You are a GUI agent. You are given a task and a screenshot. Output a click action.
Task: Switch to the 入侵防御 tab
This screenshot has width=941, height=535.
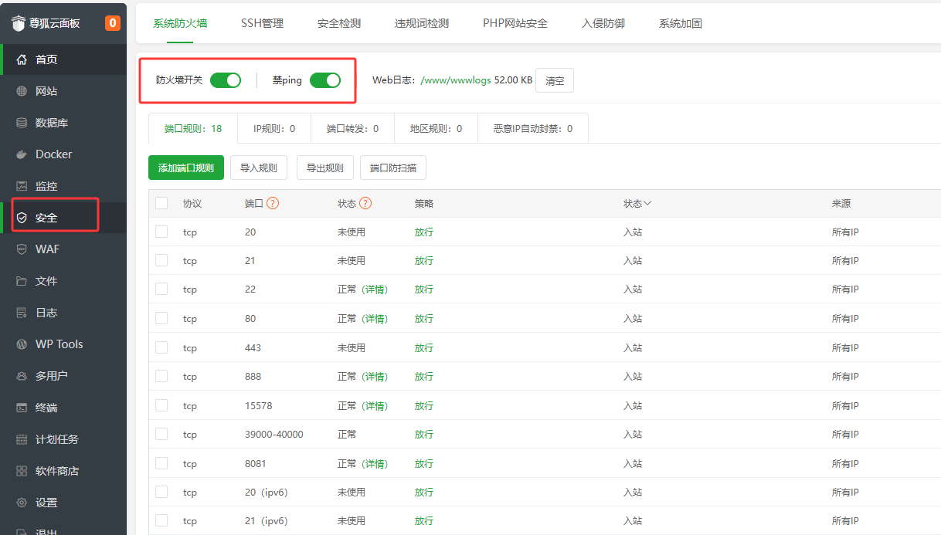click(x=603, y=23)
